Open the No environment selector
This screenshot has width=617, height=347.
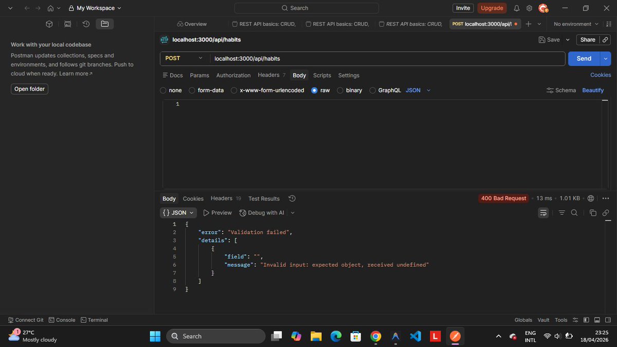(x=576, y=24)
